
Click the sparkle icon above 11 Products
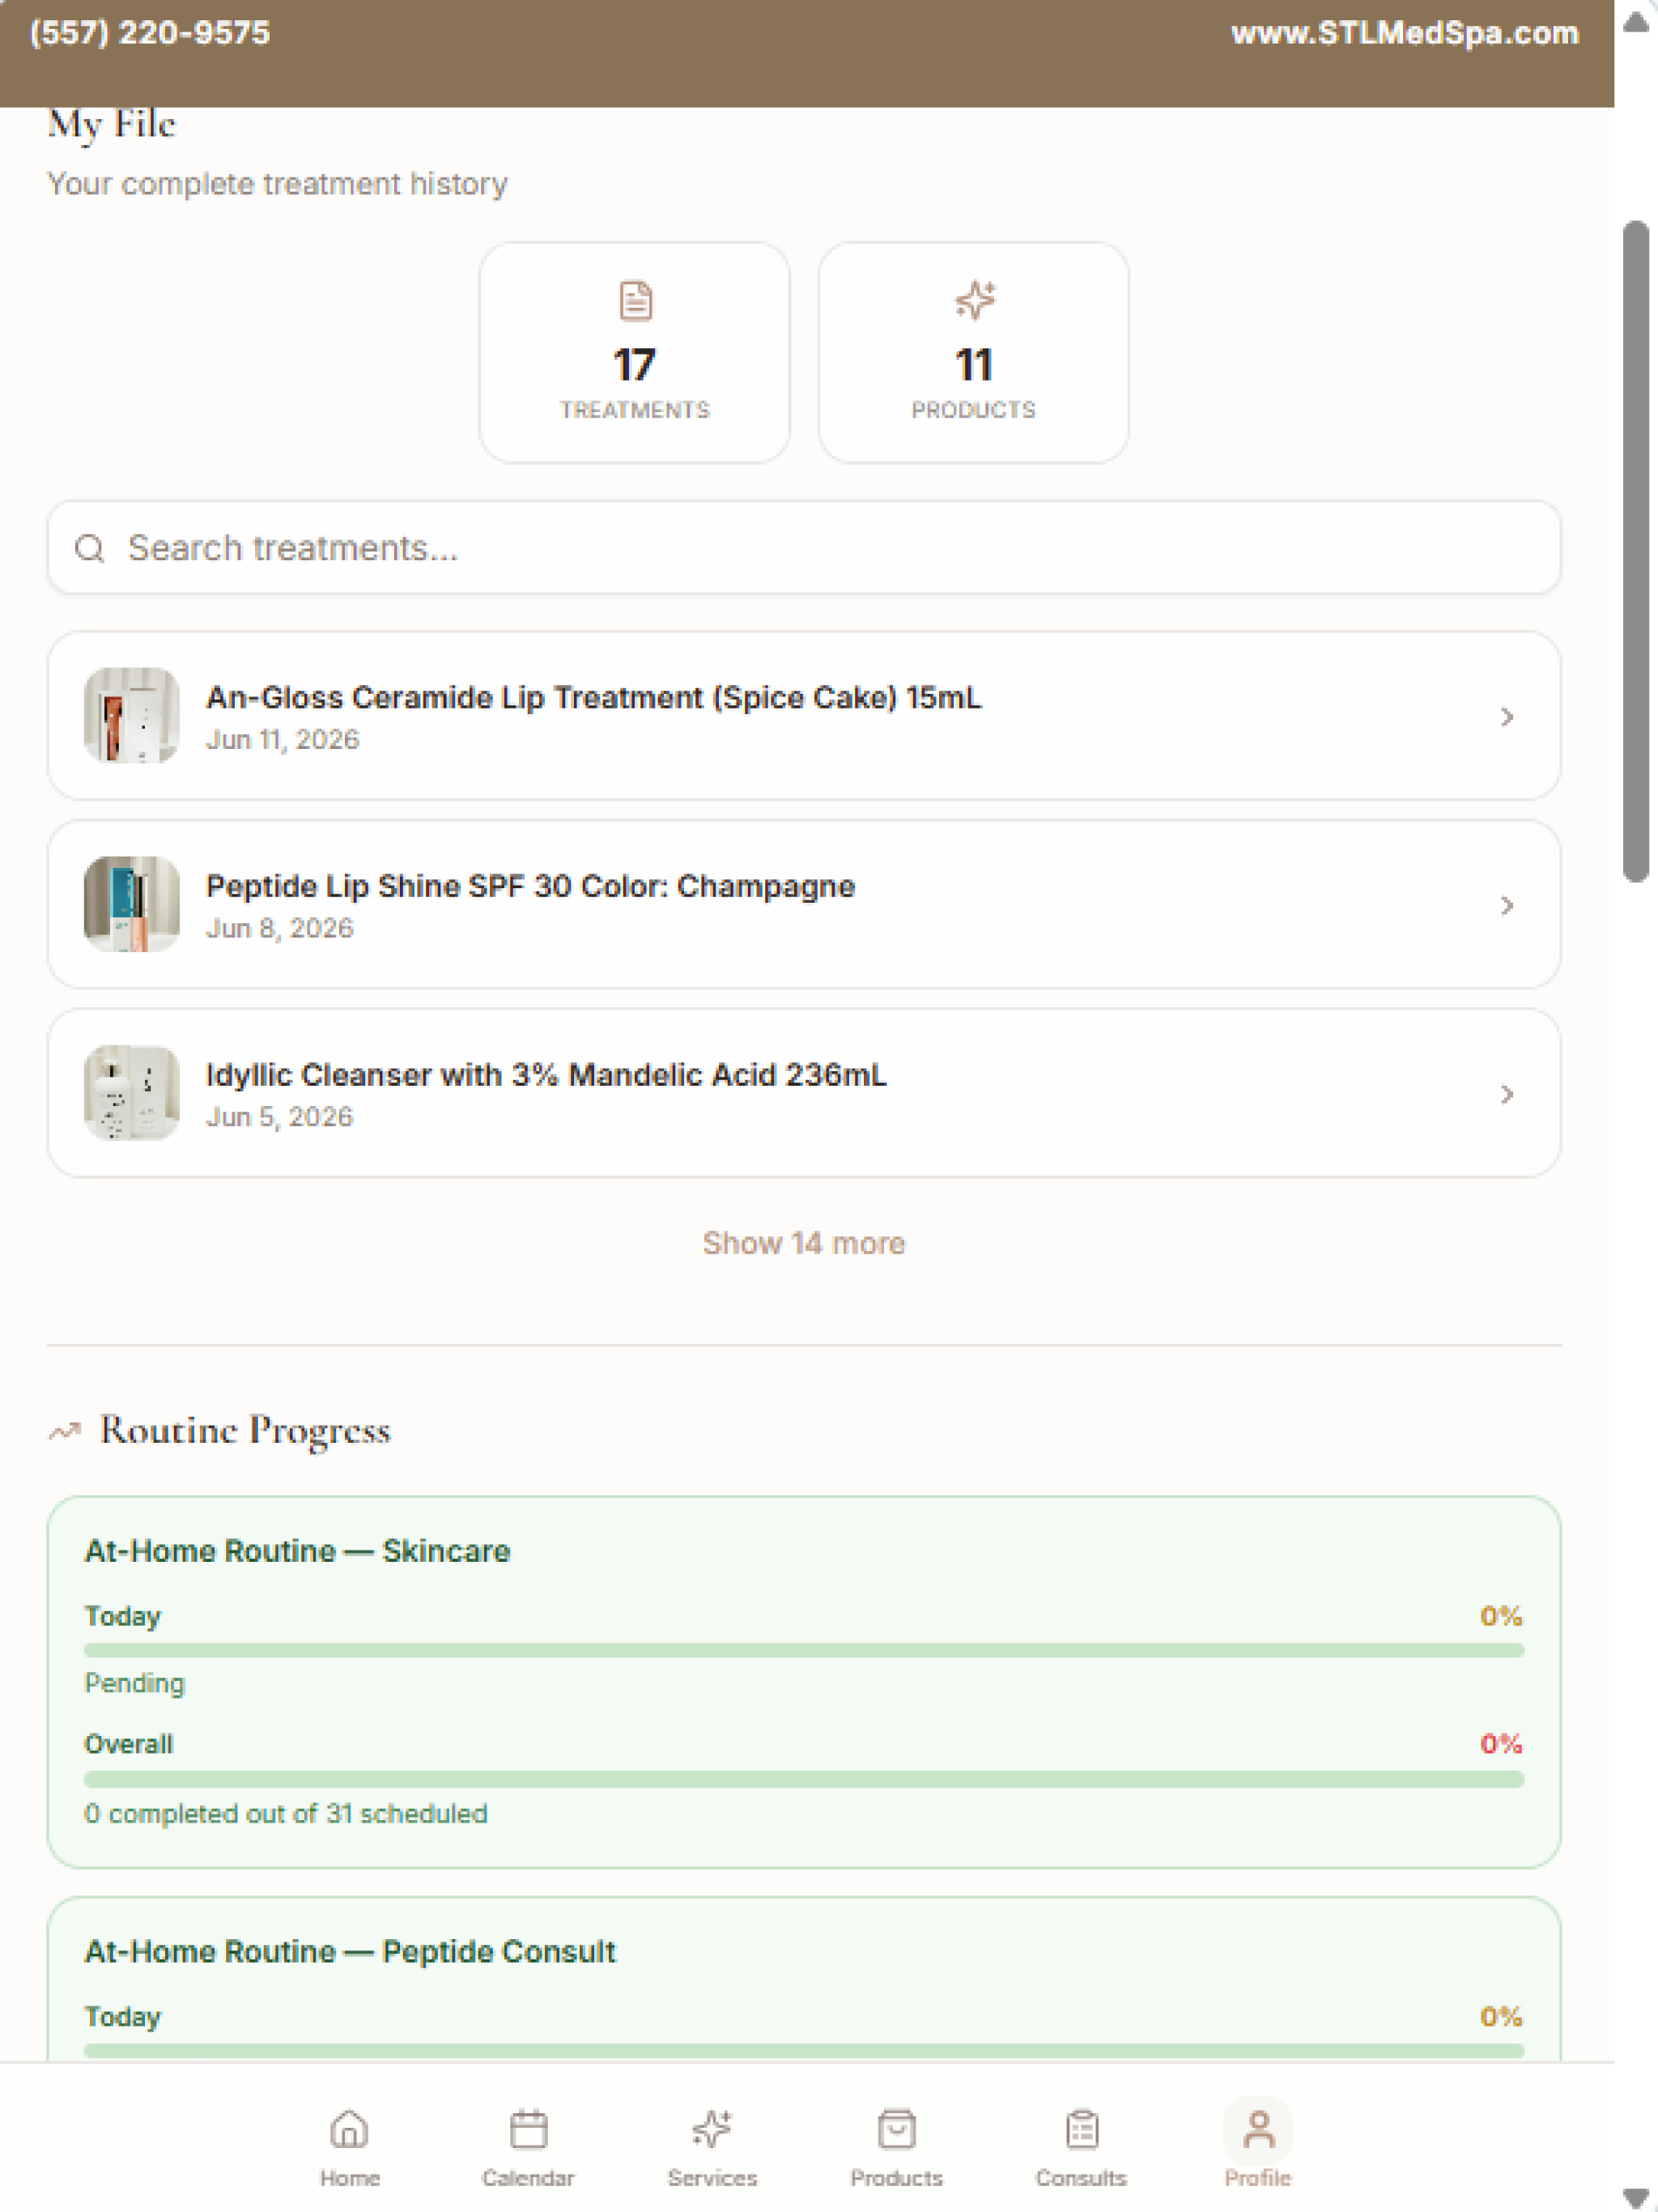pyautogui.click(x=974, y=300)
